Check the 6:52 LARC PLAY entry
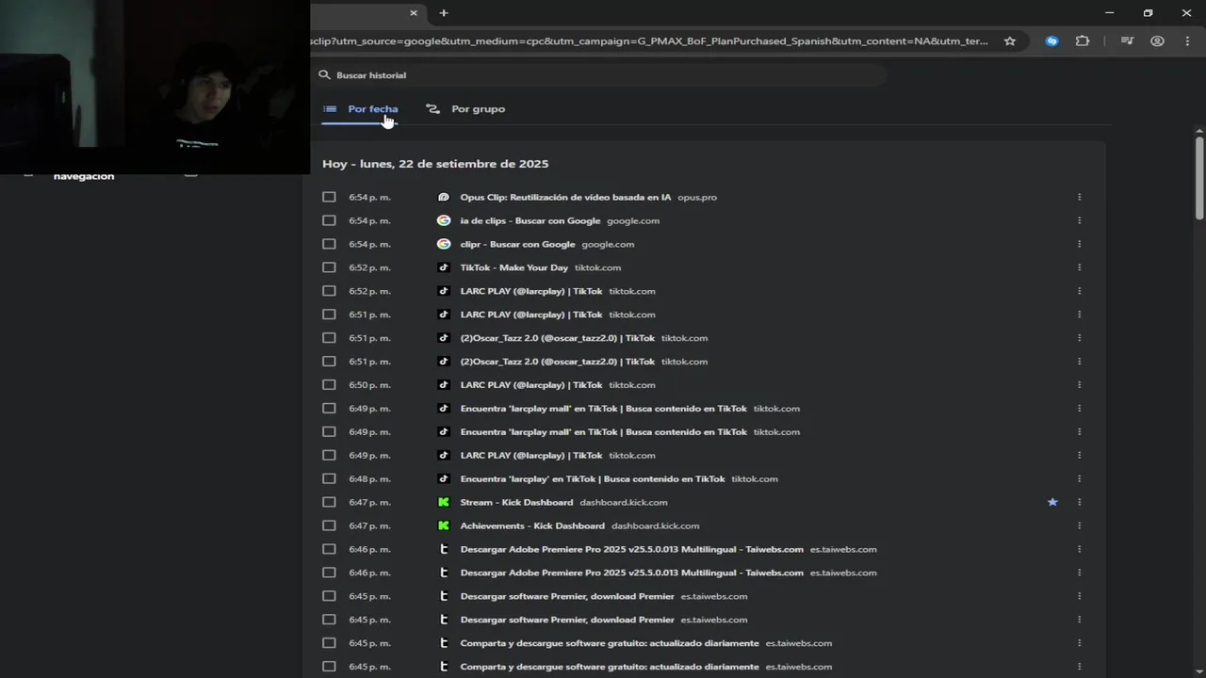The height and width of the screenshot is (678, 1206). tap(329, 291)
